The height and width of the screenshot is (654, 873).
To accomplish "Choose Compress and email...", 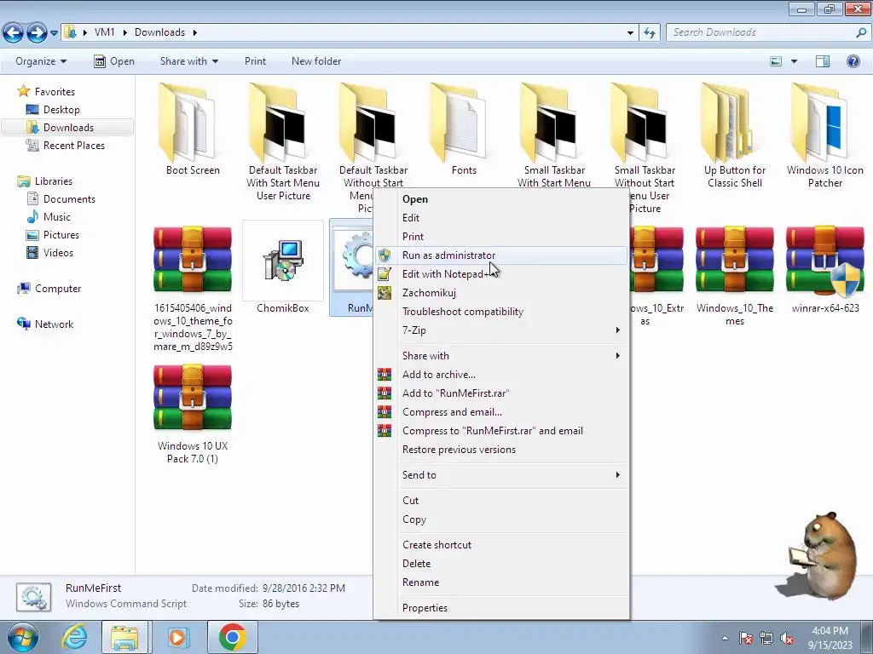I will pyautogui.click(x=501, y=412).
